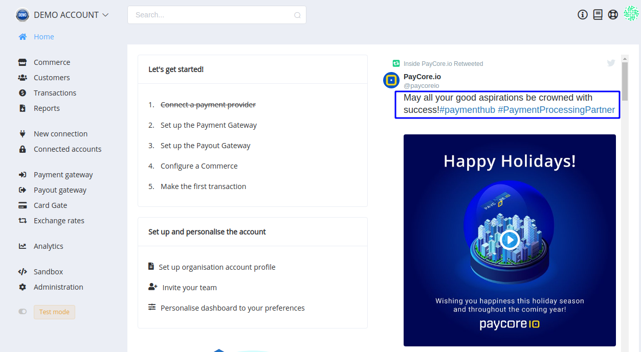Click the PayCore.io tweet avatar
Viewport: 641px width, 352px height.
[391, 80]
